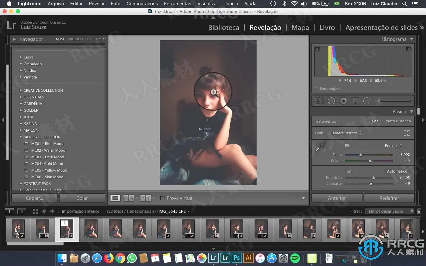Choose the Red Eye Correction tool

344,101
